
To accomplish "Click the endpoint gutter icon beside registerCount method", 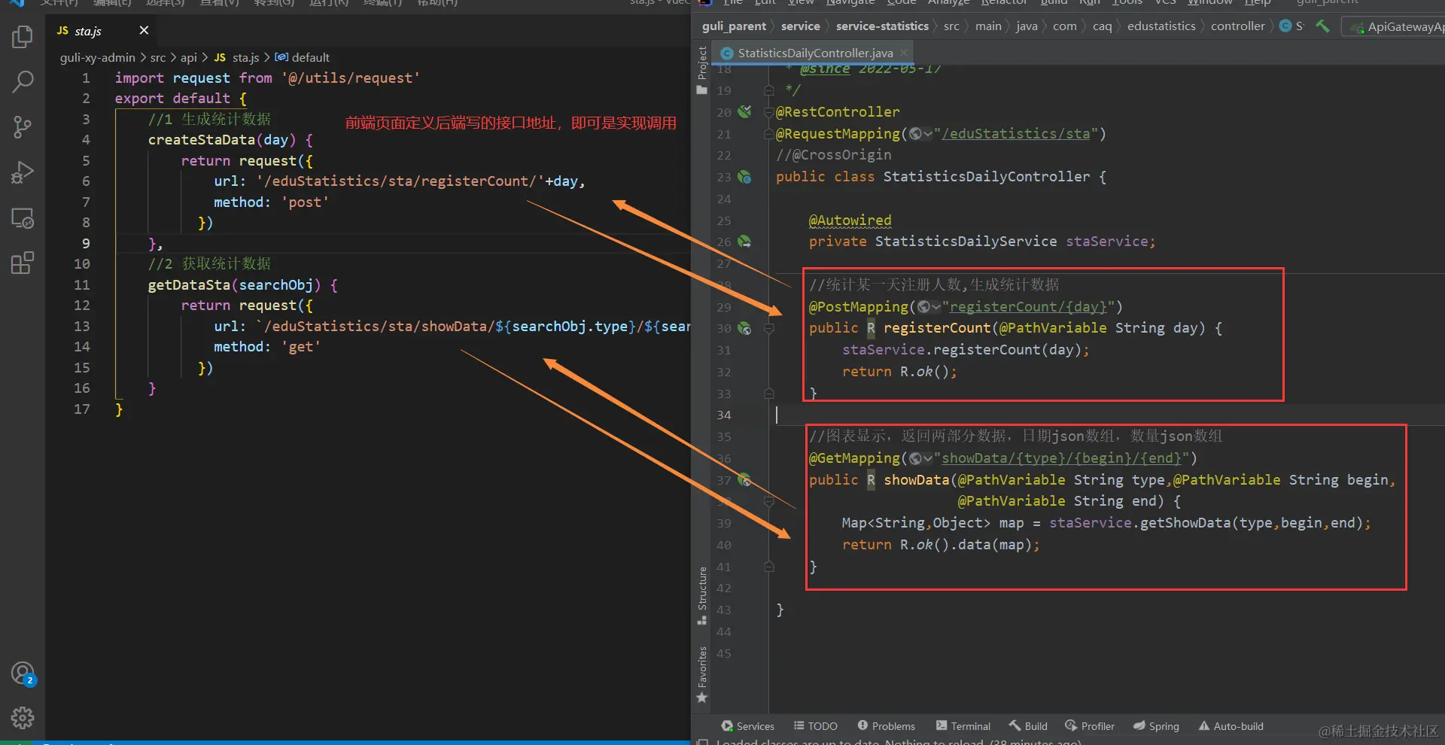I will [744, 328].
